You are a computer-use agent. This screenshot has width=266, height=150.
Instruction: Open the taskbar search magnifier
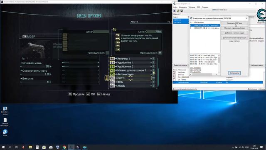[x=10, y=147]
